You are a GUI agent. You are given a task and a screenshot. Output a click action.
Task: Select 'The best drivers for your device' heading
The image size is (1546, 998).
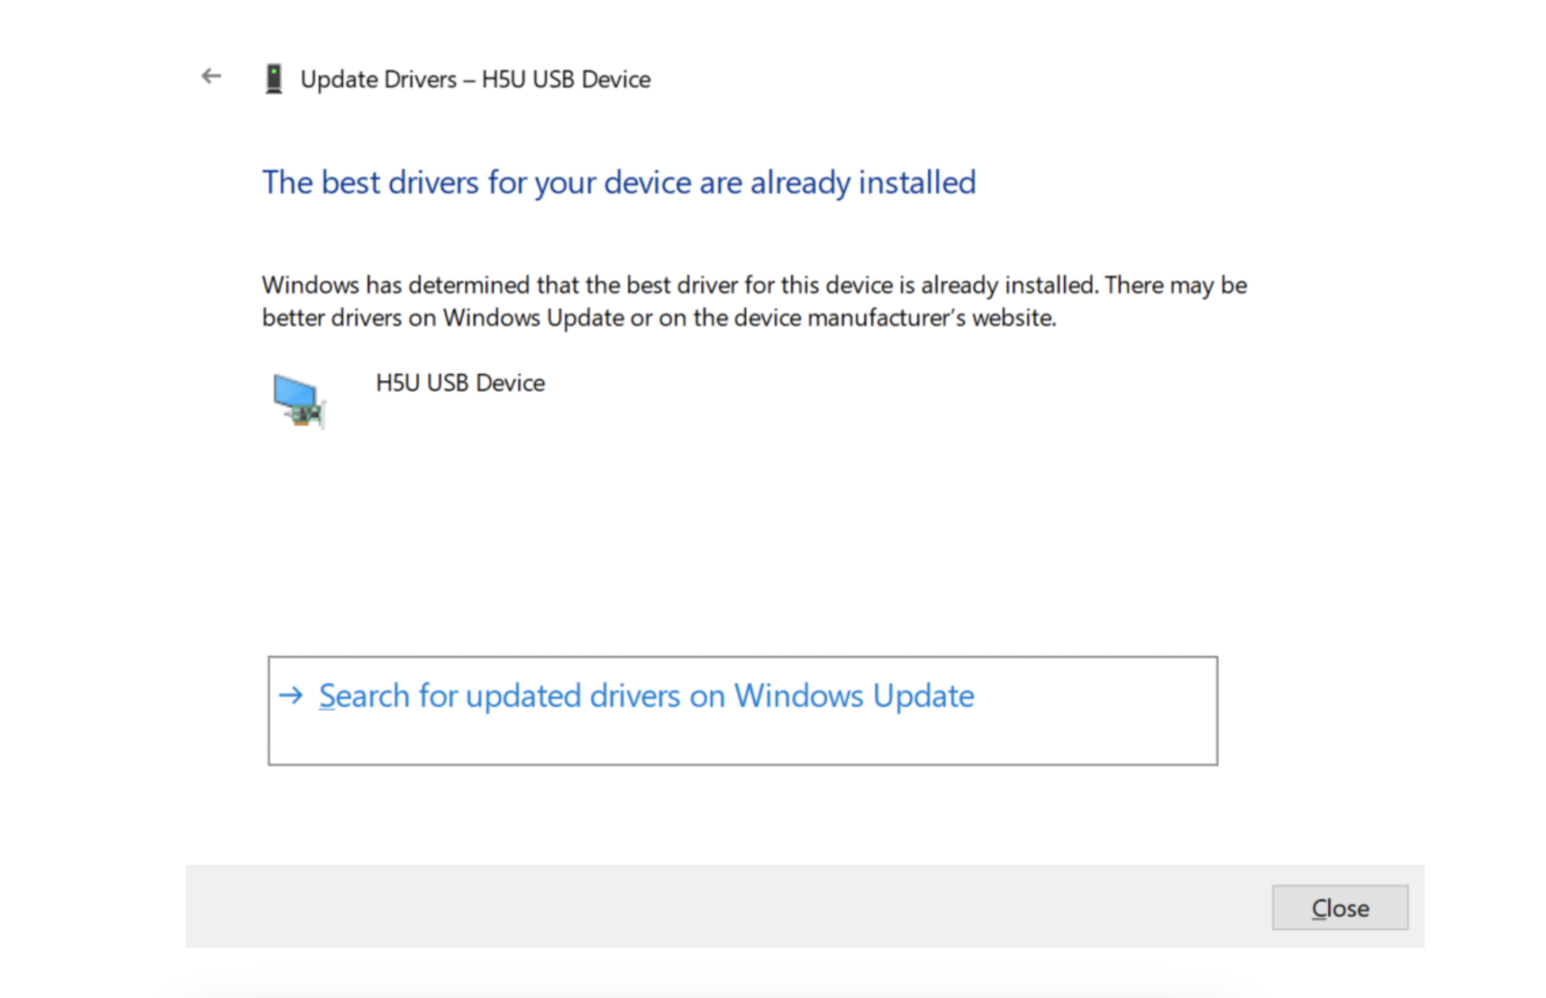(619, 183)
